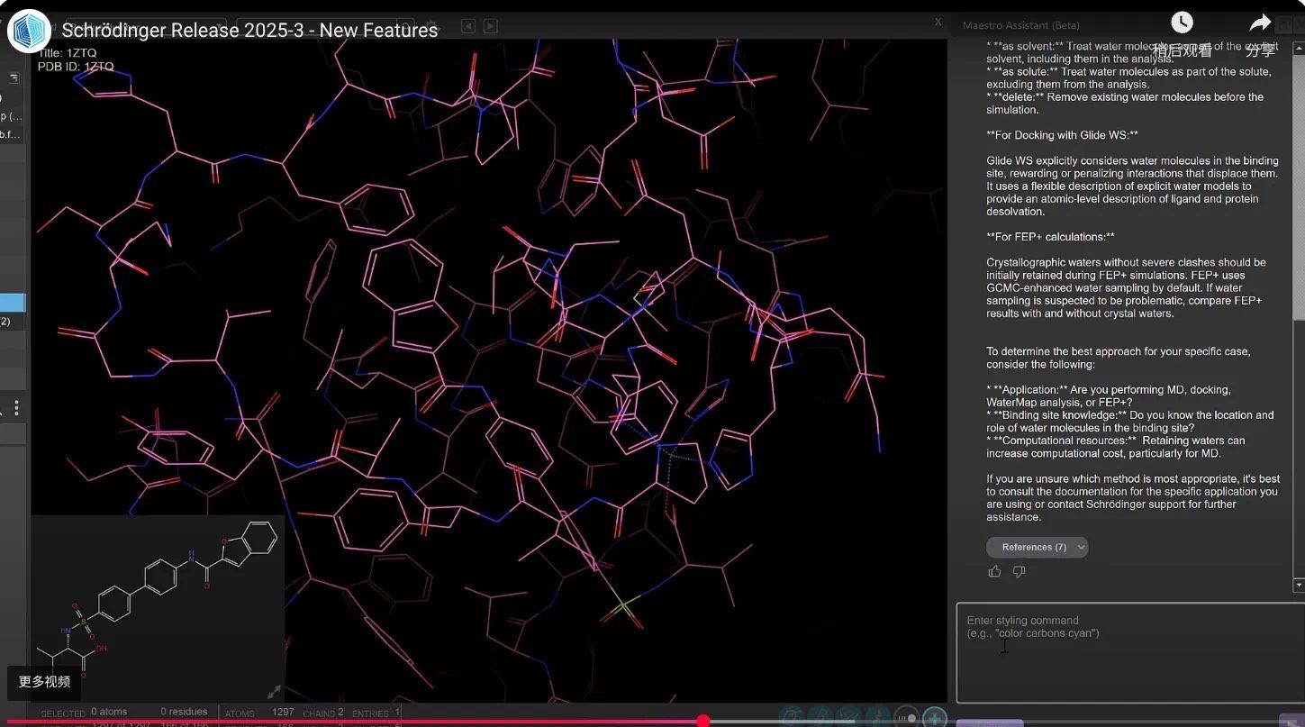Expand the 2D ligand structure overlay
The width and height of the screenshot is (1305, 727).
[274, 691]
